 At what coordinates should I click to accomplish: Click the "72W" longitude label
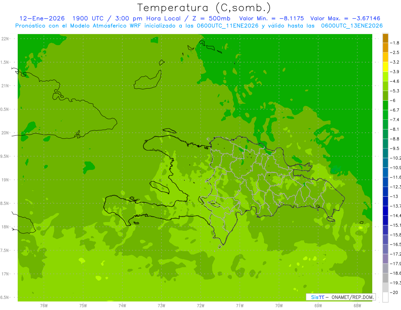(x=201, y=306)
